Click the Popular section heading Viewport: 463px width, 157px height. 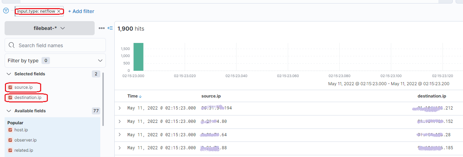tap(15, 123)
